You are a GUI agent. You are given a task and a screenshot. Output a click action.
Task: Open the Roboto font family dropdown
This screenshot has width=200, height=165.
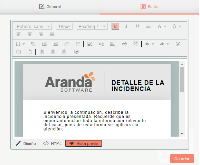pyautogui.click(x=33, y=26)
